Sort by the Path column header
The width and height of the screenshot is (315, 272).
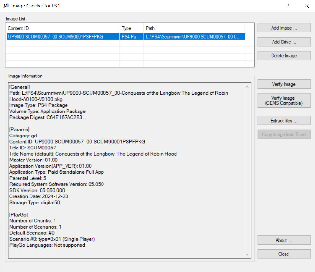pyautogui.click(x=194, y=28)
